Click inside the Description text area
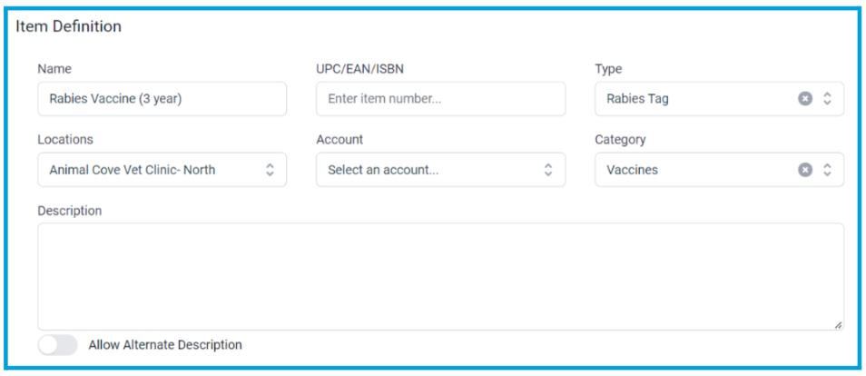This screenshot has width=866, height=376. (441, 276)
